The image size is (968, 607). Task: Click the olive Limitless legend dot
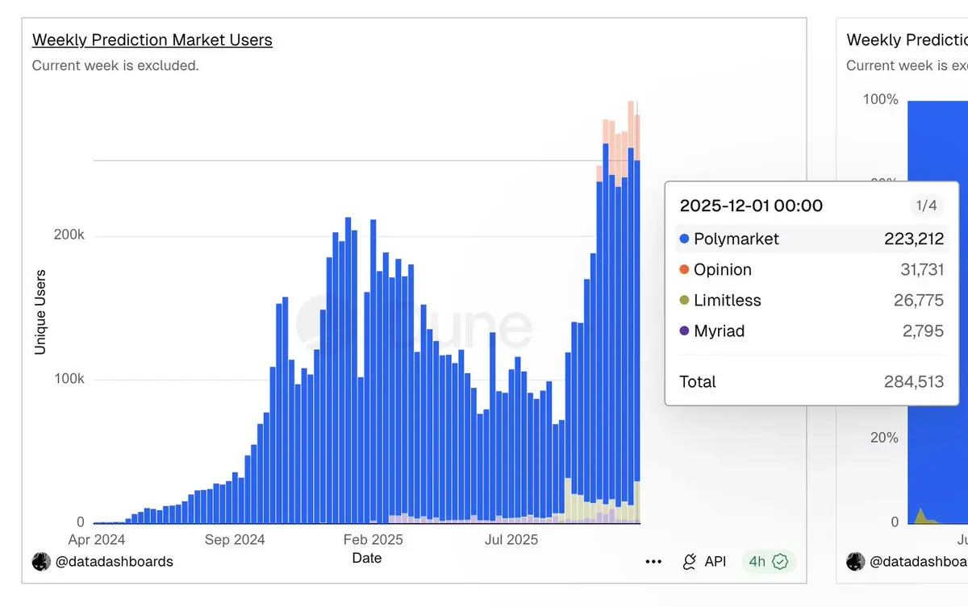[x=685, y=300]
